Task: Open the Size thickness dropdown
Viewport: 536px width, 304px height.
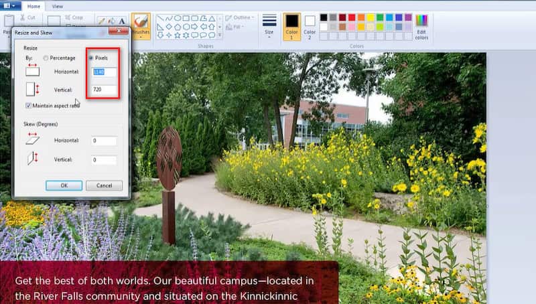Action: pyautogui.click(x=269, y=27)
